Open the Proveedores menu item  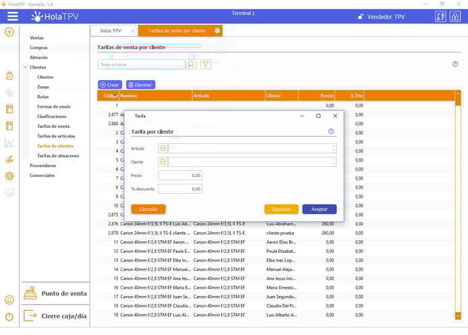coord(42,165)
